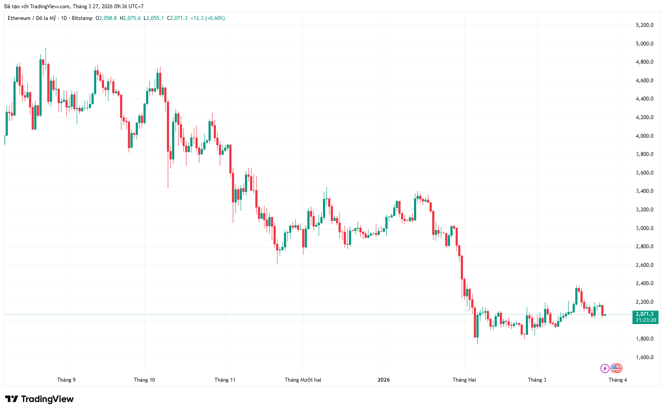Click the Tháng Mười hai time axis label
The height and width of the screenshot is (412, 665).
(x=303, y=380)
